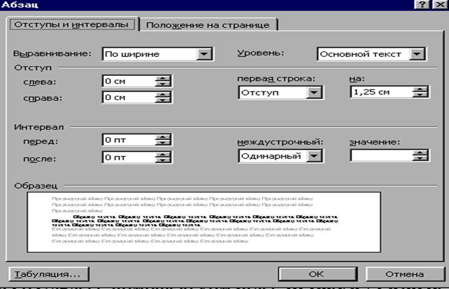The image size is (449, 289).
Task: Increase the «справа» indent with up arrow
Action: point(163,95)
